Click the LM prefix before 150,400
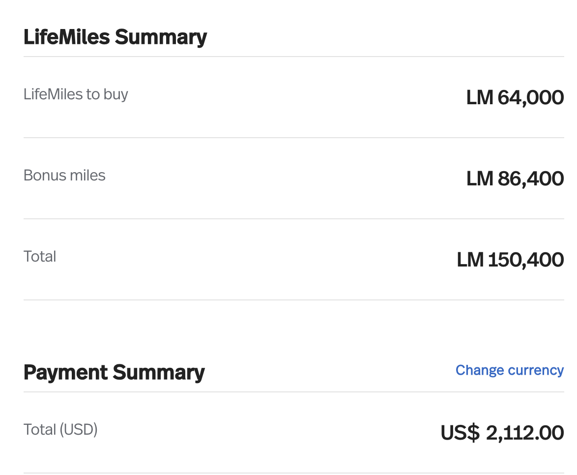Viewport: 577px width, 475px height. tap(470, 260)
